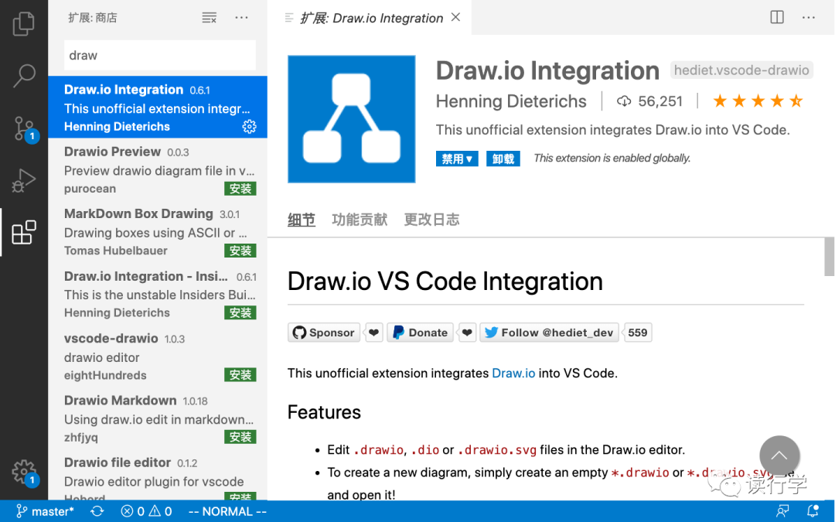Switch to the 功能贡献 tab
The height and width of the screenshot is (522, 835).
coord(360,220)
